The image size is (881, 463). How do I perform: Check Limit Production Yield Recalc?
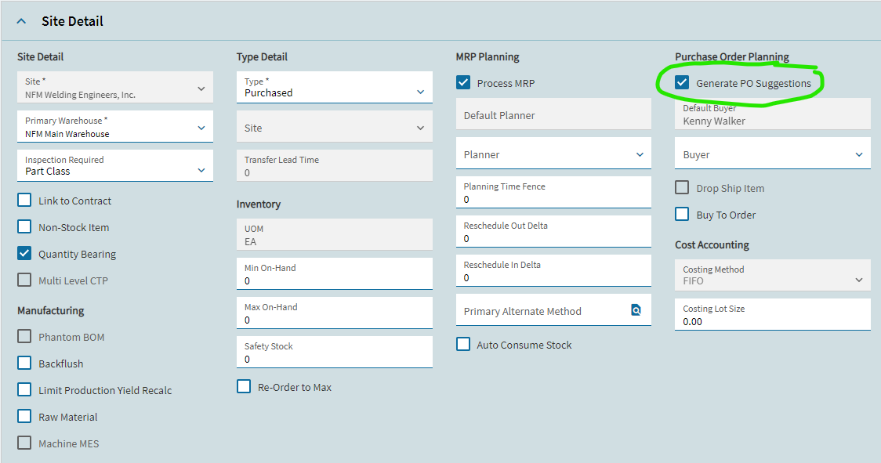[x=24, y=389]
